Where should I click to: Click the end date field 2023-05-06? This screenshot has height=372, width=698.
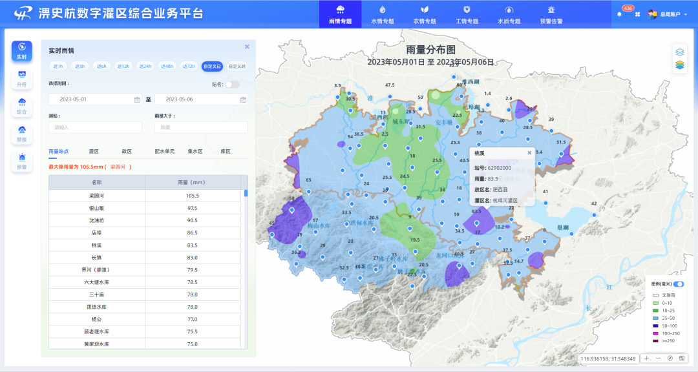coord(201,99)
